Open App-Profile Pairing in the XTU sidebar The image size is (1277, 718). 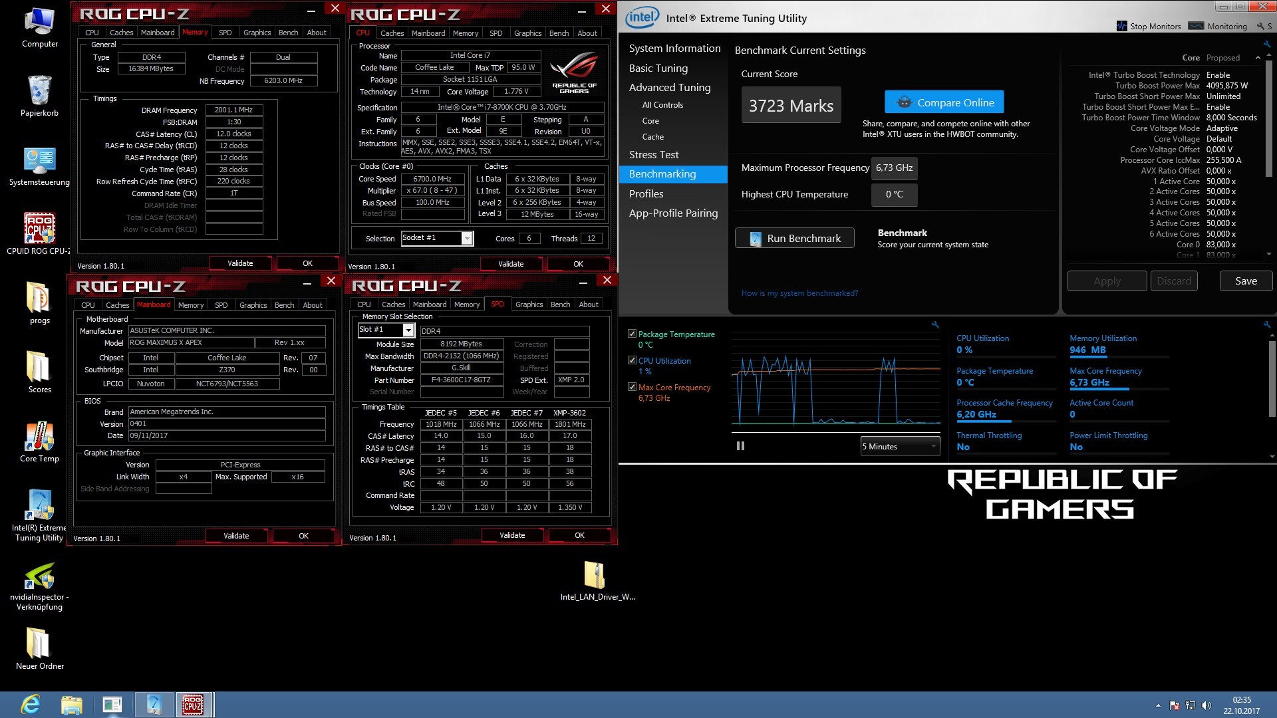pos(673,213)
